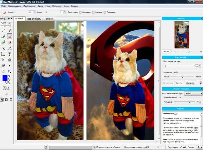Click the Navigator cat thumbnail preview
This screenshot has height=150, width=203.
click(x=182, y=35)
